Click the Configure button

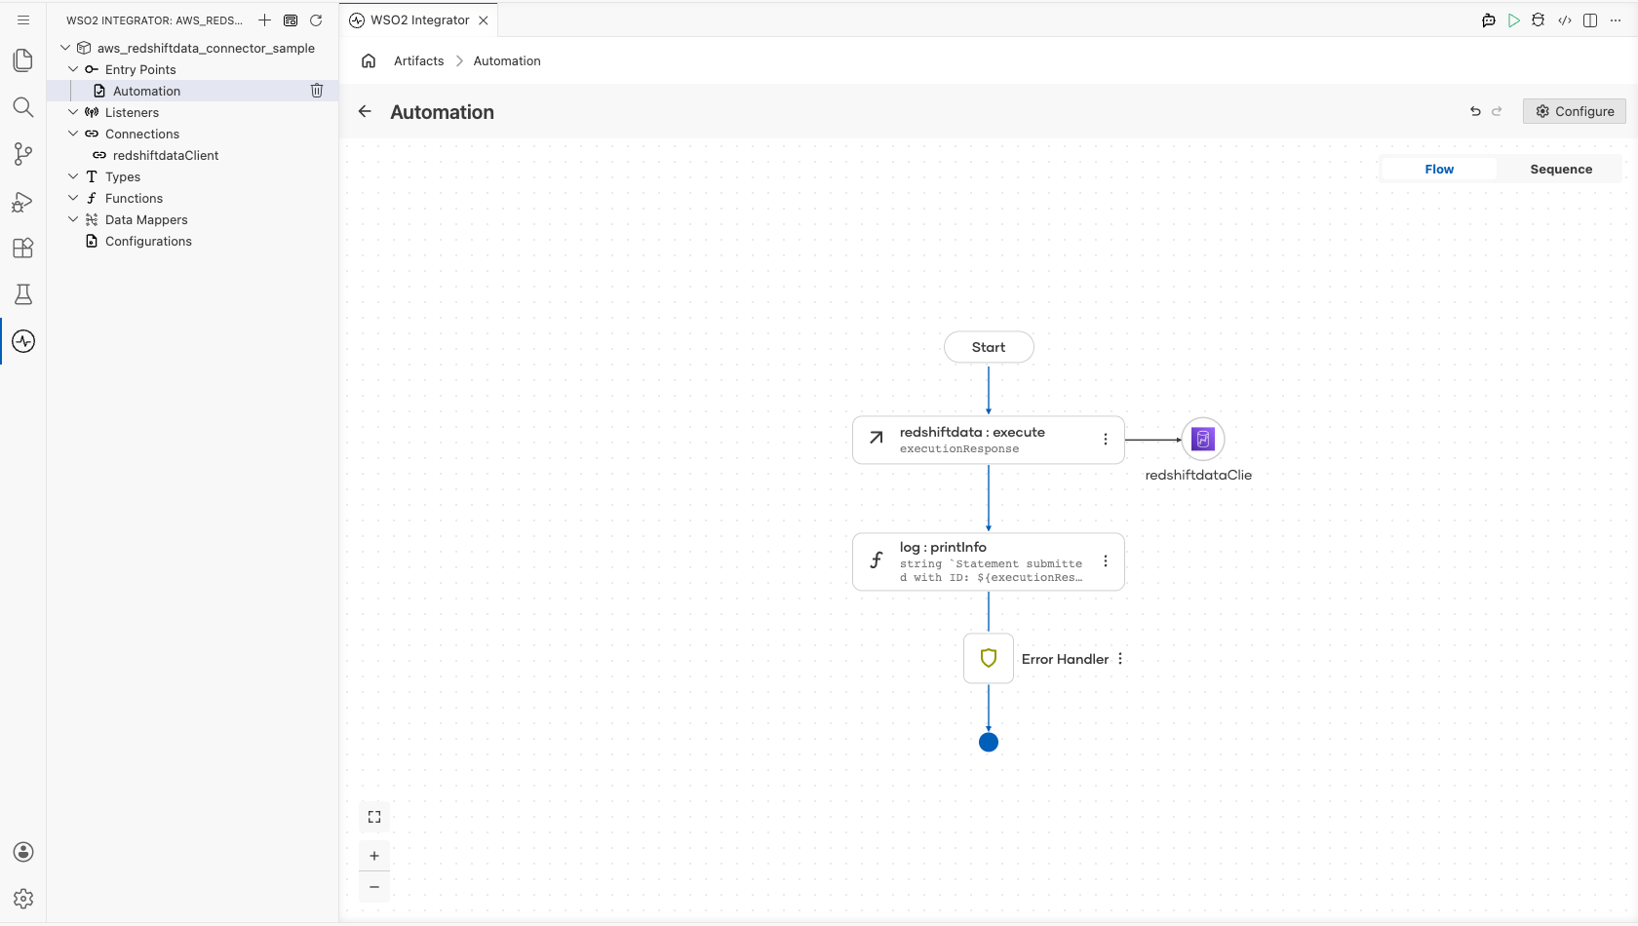click(x=1575, y=111)
